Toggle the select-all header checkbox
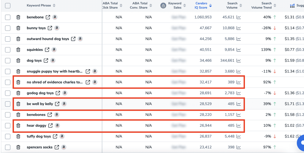304x153 pixels. click(8, 6)
